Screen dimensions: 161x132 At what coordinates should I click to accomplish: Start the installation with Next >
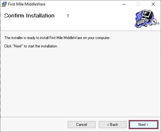(144, 125)
